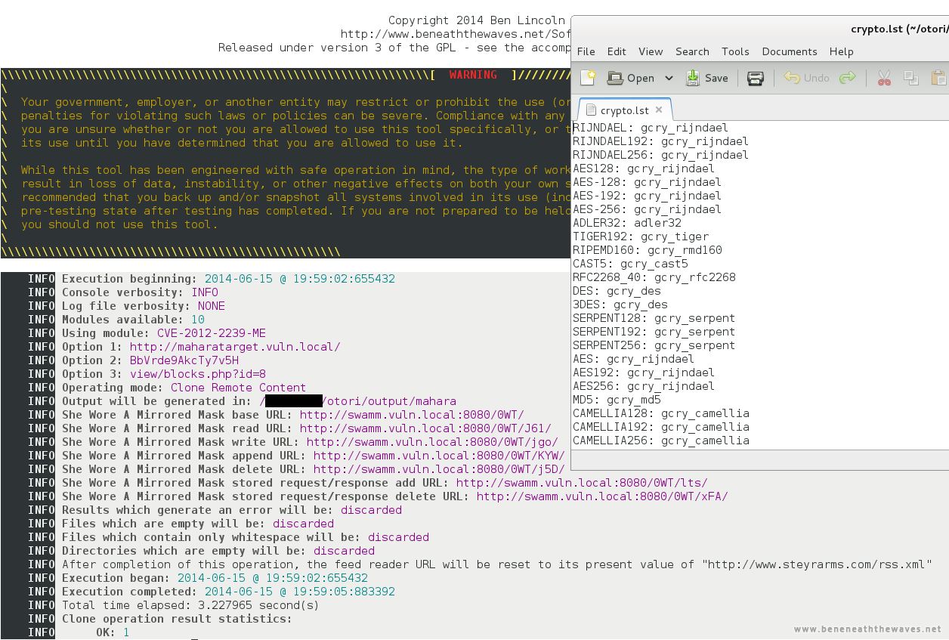Click option value "BbVrde9AkcTy7v5H" in terminal
Viewport: 949px width, 640px height.
tap(184, 360)
